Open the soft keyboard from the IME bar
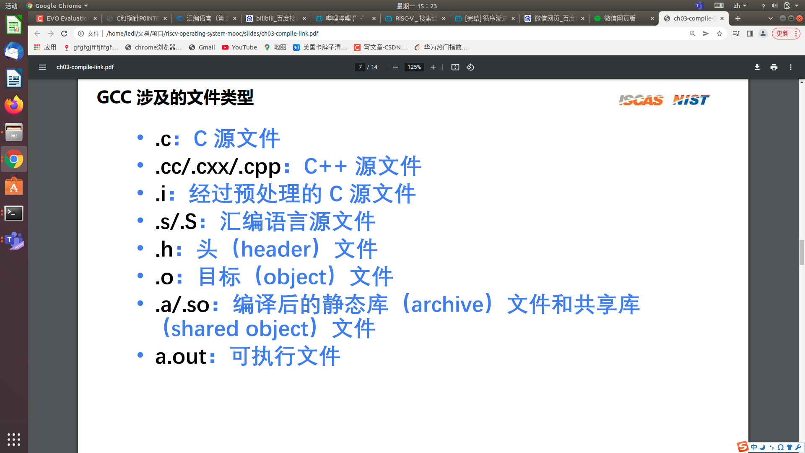 (780, 447)
